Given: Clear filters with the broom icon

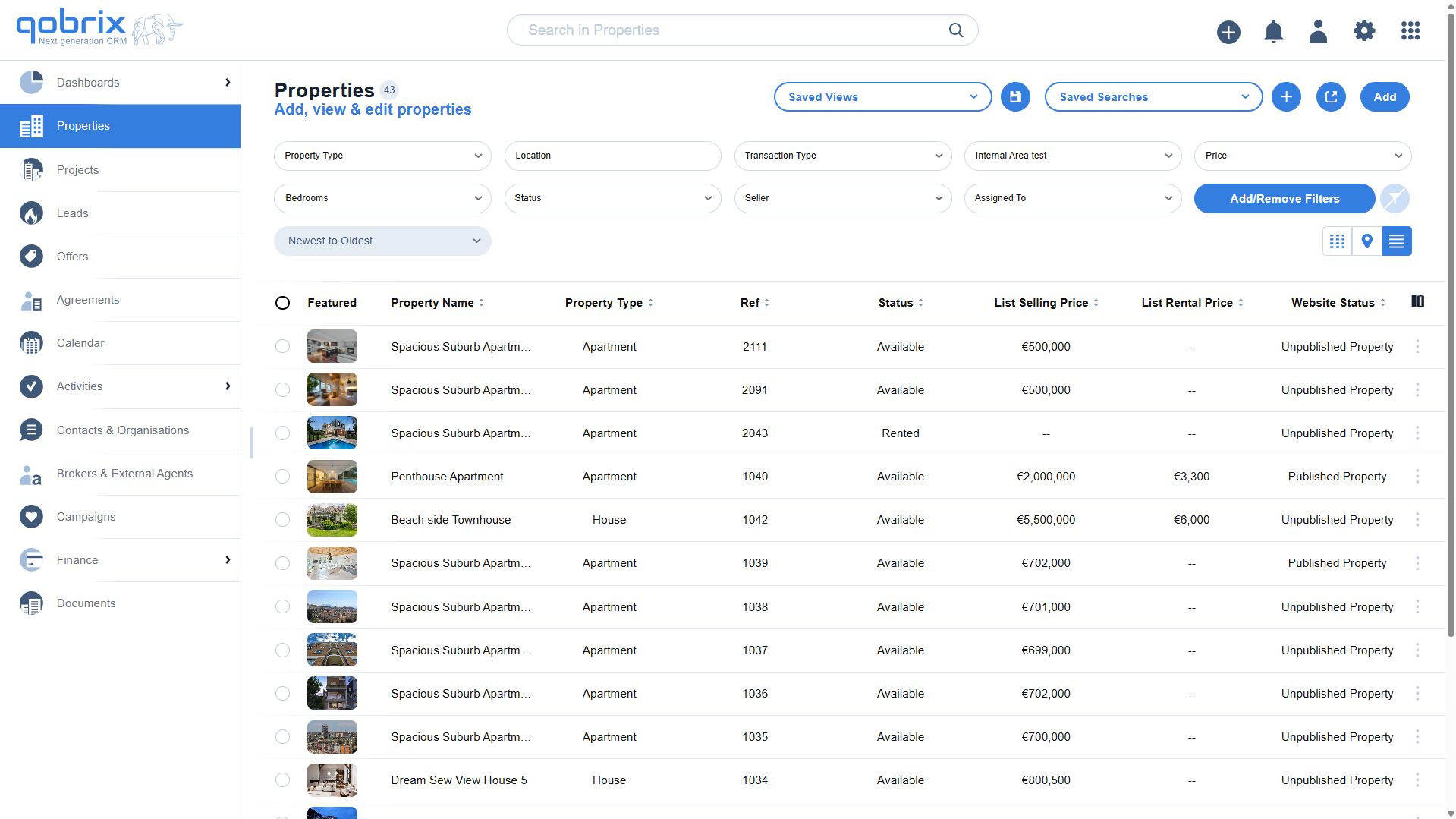Looking at the screenshot, I should (1395, 199).
